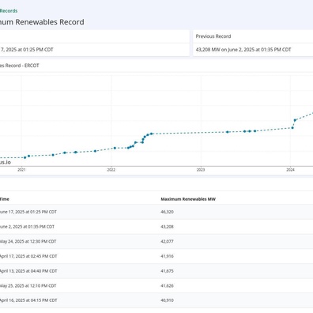Click the highest visible data point after 2024

click(x=295, y=120)
